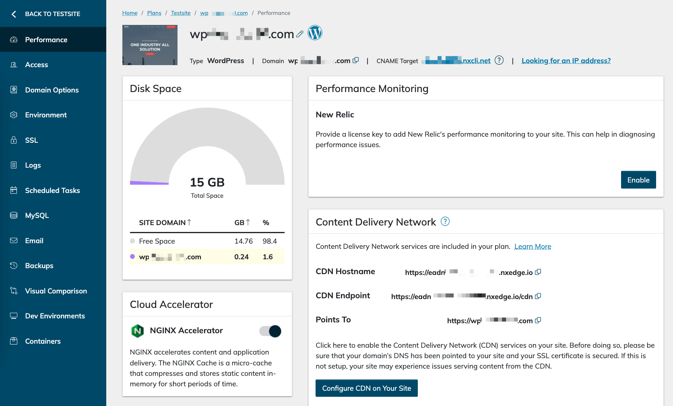The height and width of the screenshot is (406, 673).
Task: Open the Backups menu item
Action: (53, 266)
